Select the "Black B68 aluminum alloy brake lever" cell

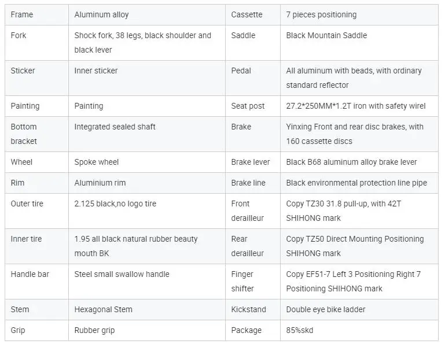point(351,162)
